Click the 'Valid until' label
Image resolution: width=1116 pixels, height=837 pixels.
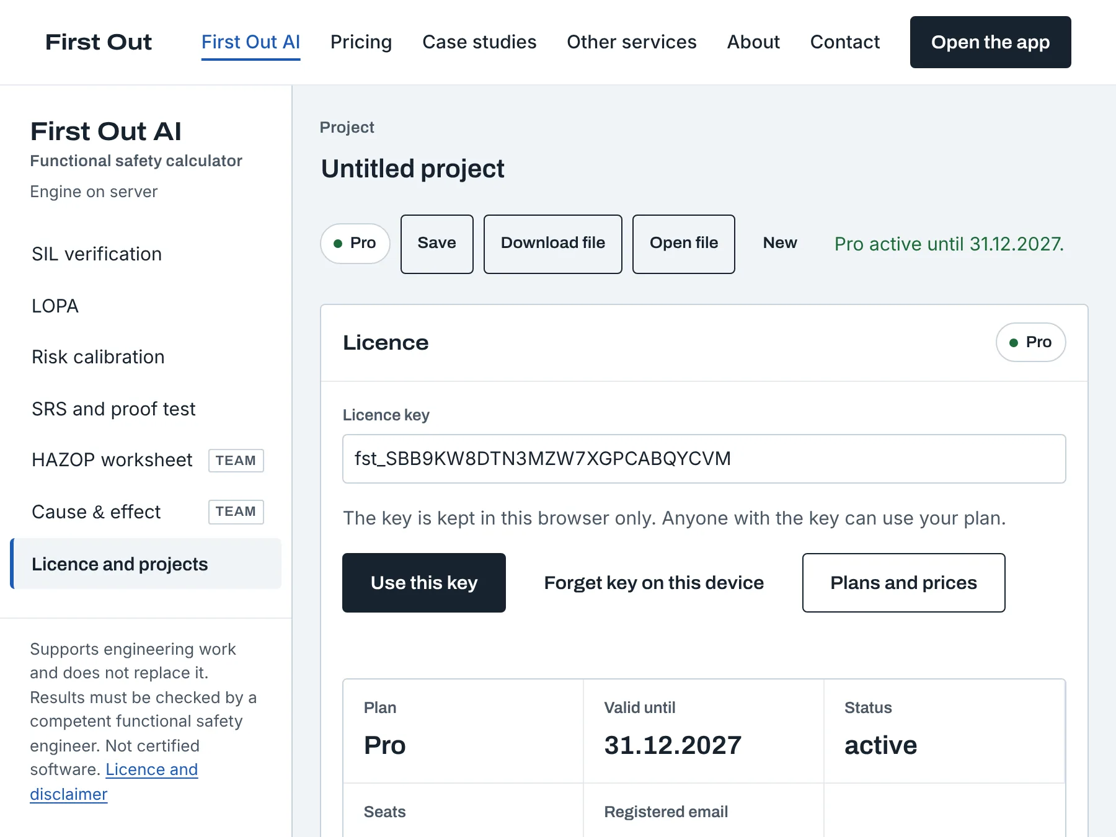[x=640, y=707]
